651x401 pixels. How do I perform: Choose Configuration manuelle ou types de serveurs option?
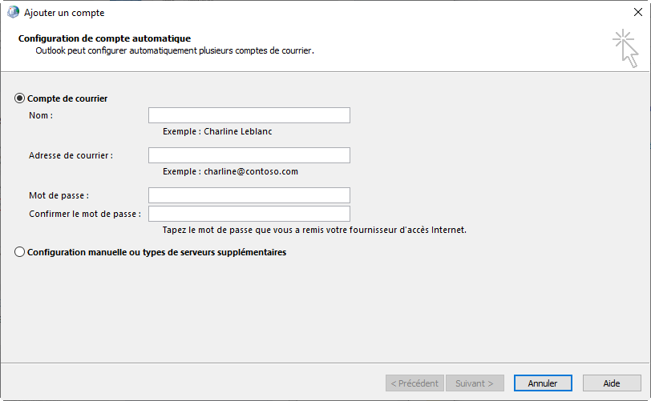click(20, 252)
